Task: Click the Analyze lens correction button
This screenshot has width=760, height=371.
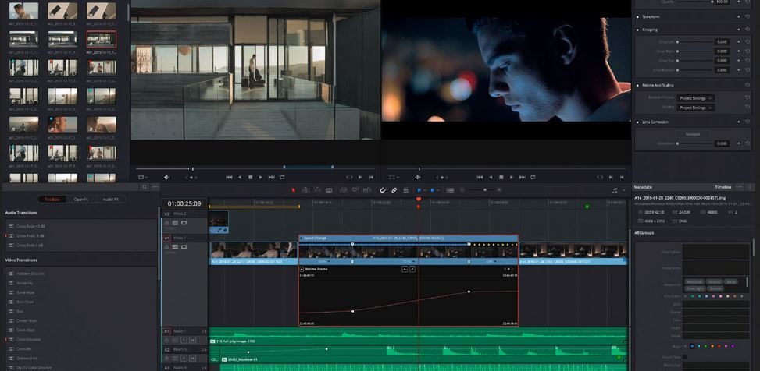Action: 693,134
